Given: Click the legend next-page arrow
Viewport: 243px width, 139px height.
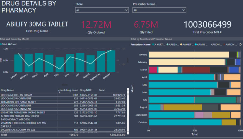Looking at the screenshot, I should (240, 45).
